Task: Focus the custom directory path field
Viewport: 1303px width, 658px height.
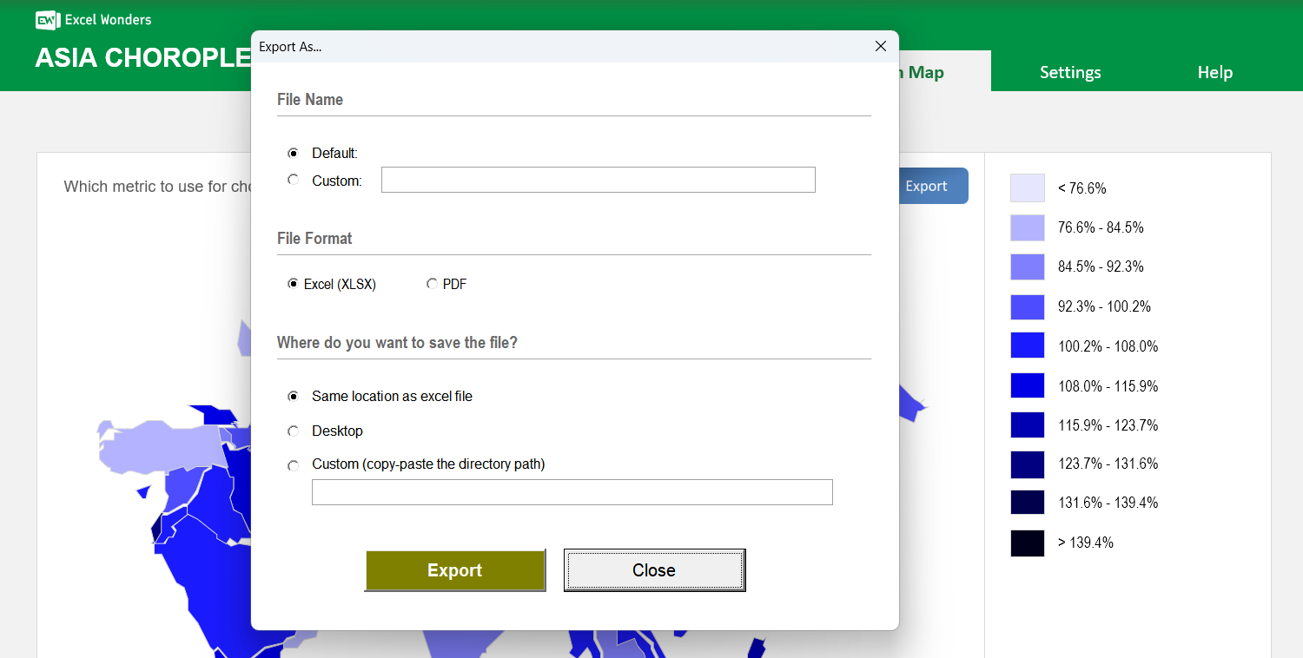Action: point(572,492)
